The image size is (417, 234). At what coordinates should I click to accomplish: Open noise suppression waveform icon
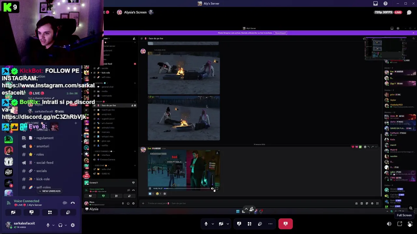[x=65, y=203]
